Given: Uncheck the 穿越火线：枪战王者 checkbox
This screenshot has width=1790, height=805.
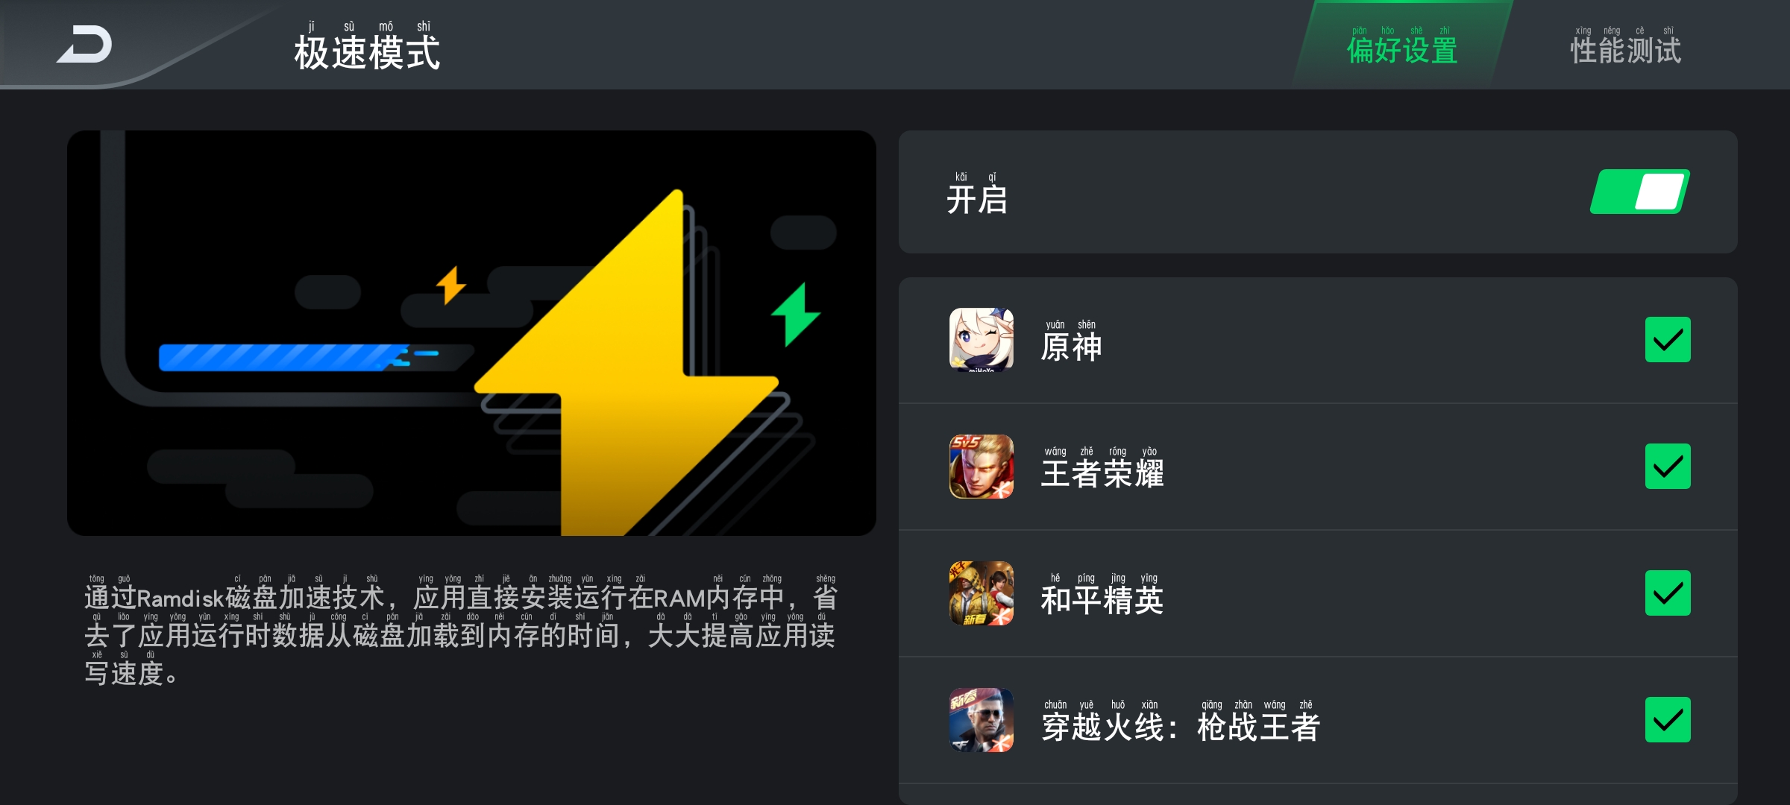Looking at the screenshot, I should (x=1668, y=720).
